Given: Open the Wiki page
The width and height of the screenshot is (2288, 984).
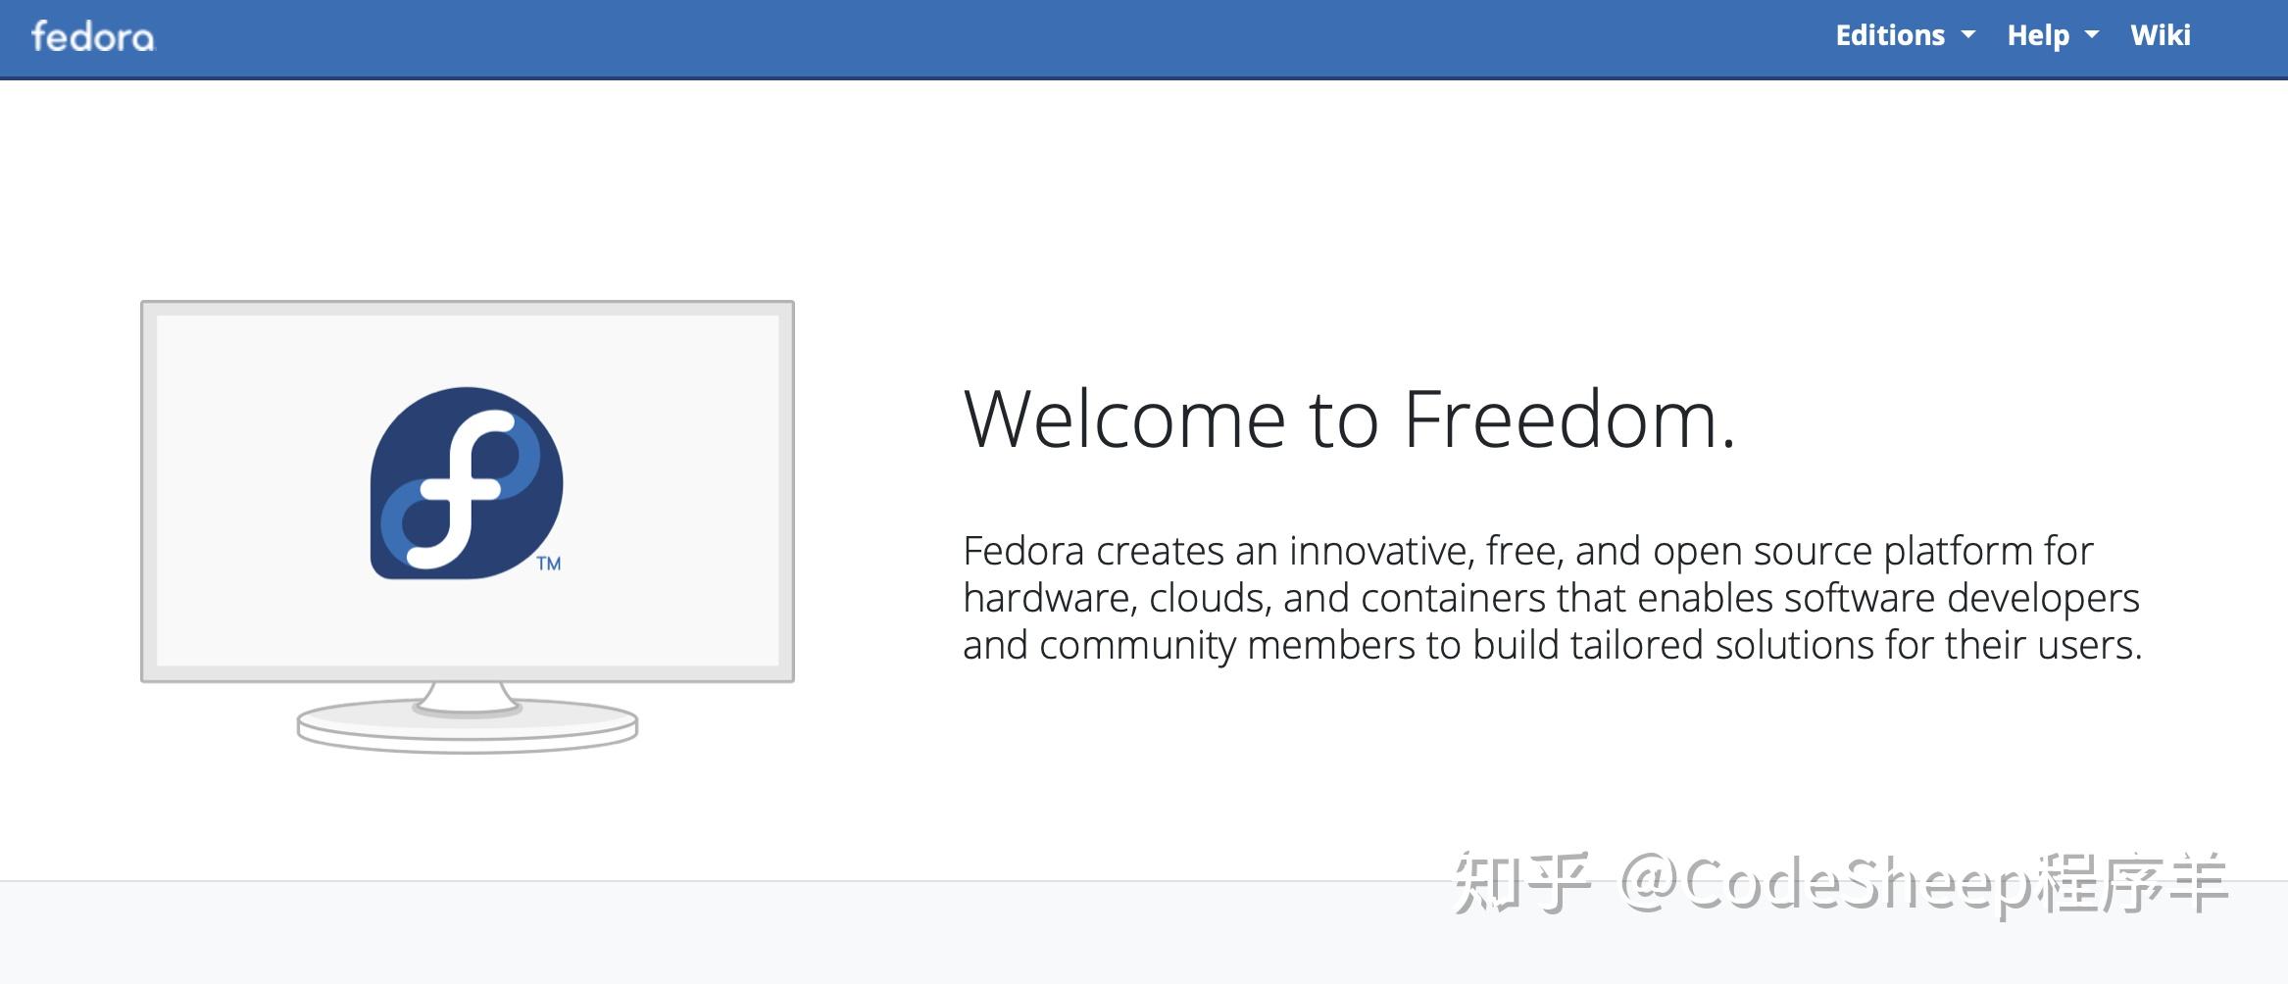Looking at the screenshot, I should [x=2161, y=35].
